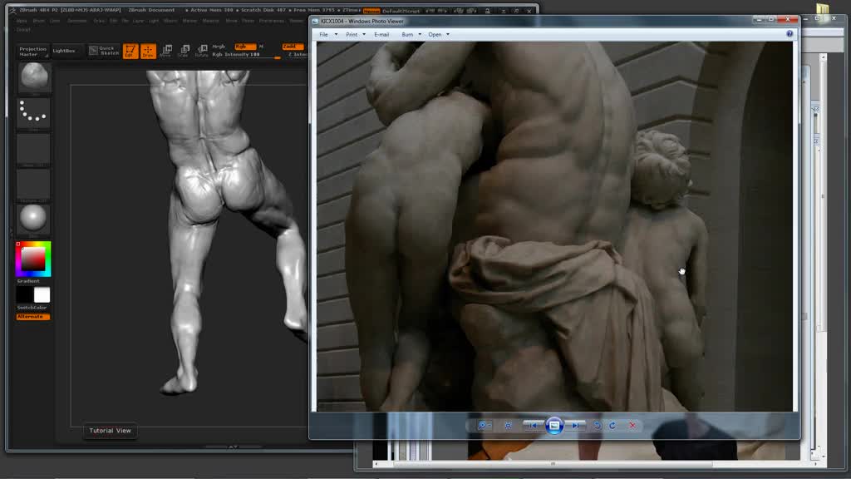This screenshot has width=851, height=479.
Task: Open the Color menu in ZBrush
Action: click(56, 21)
